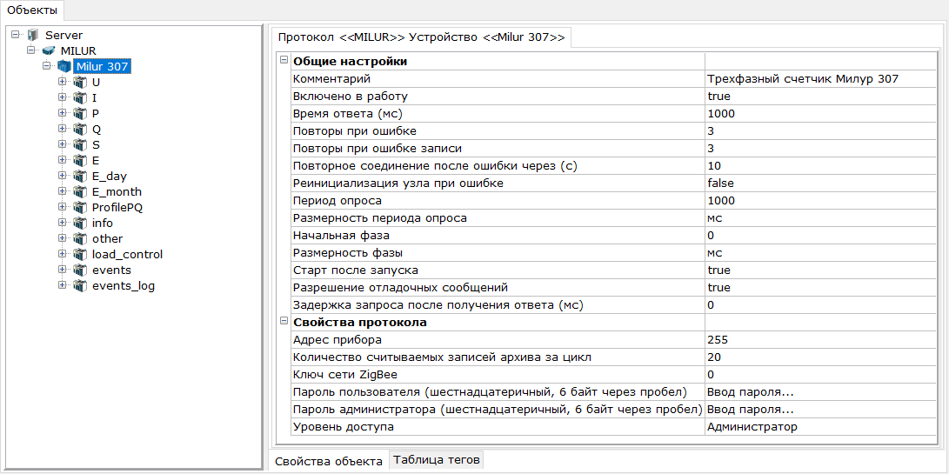Click the info group icon

pos(80,224)
